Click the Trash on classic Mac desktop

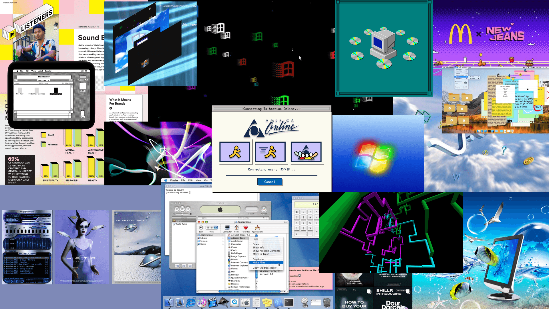click(x=83, y=114)
